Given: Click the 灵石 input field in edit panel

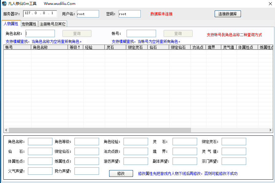Looking at the screenshot, I should pos(185,142).
